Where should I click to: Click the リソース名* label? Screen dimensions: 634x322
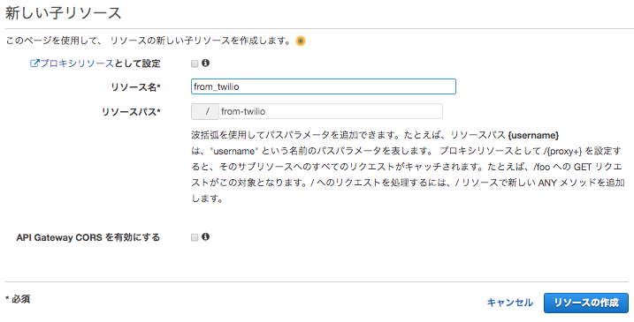point(136,87)
